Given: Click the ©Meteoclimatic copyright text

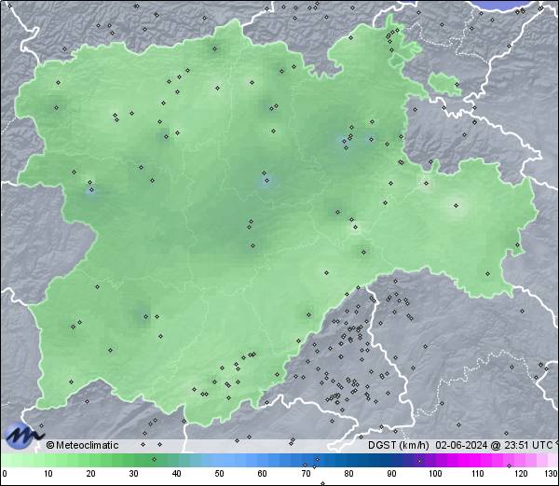Looking at the screenshot, I should [82, 445].
